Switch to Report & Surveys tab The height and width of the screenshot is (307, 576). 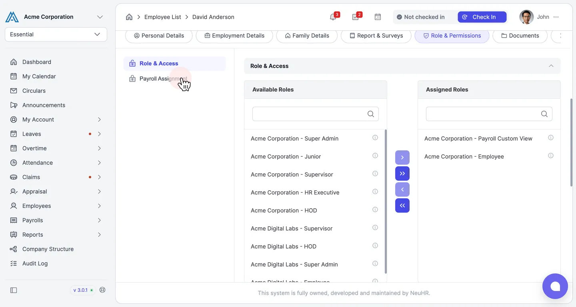pyautogui.click(x=376, y=36)
